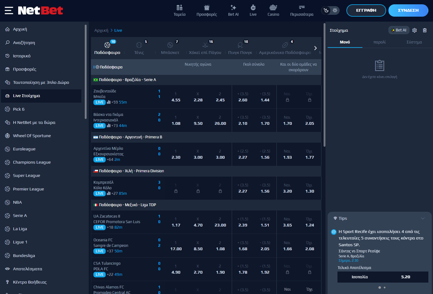Open bet slip settings gear

(x=415, y=30)
